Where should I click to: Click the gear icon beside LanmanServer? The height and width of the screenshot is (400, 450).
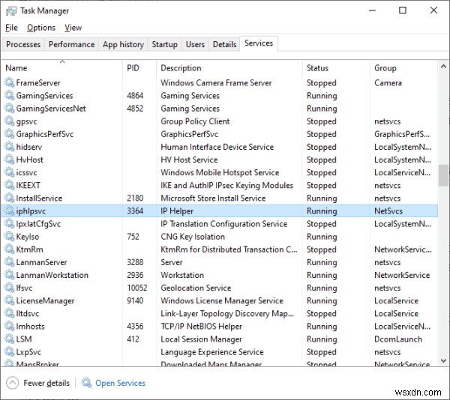(9, 262)
